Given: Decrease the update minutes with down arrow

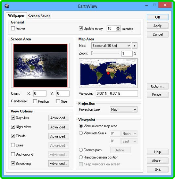Looking at the screenshot, I should click(118, 30).
